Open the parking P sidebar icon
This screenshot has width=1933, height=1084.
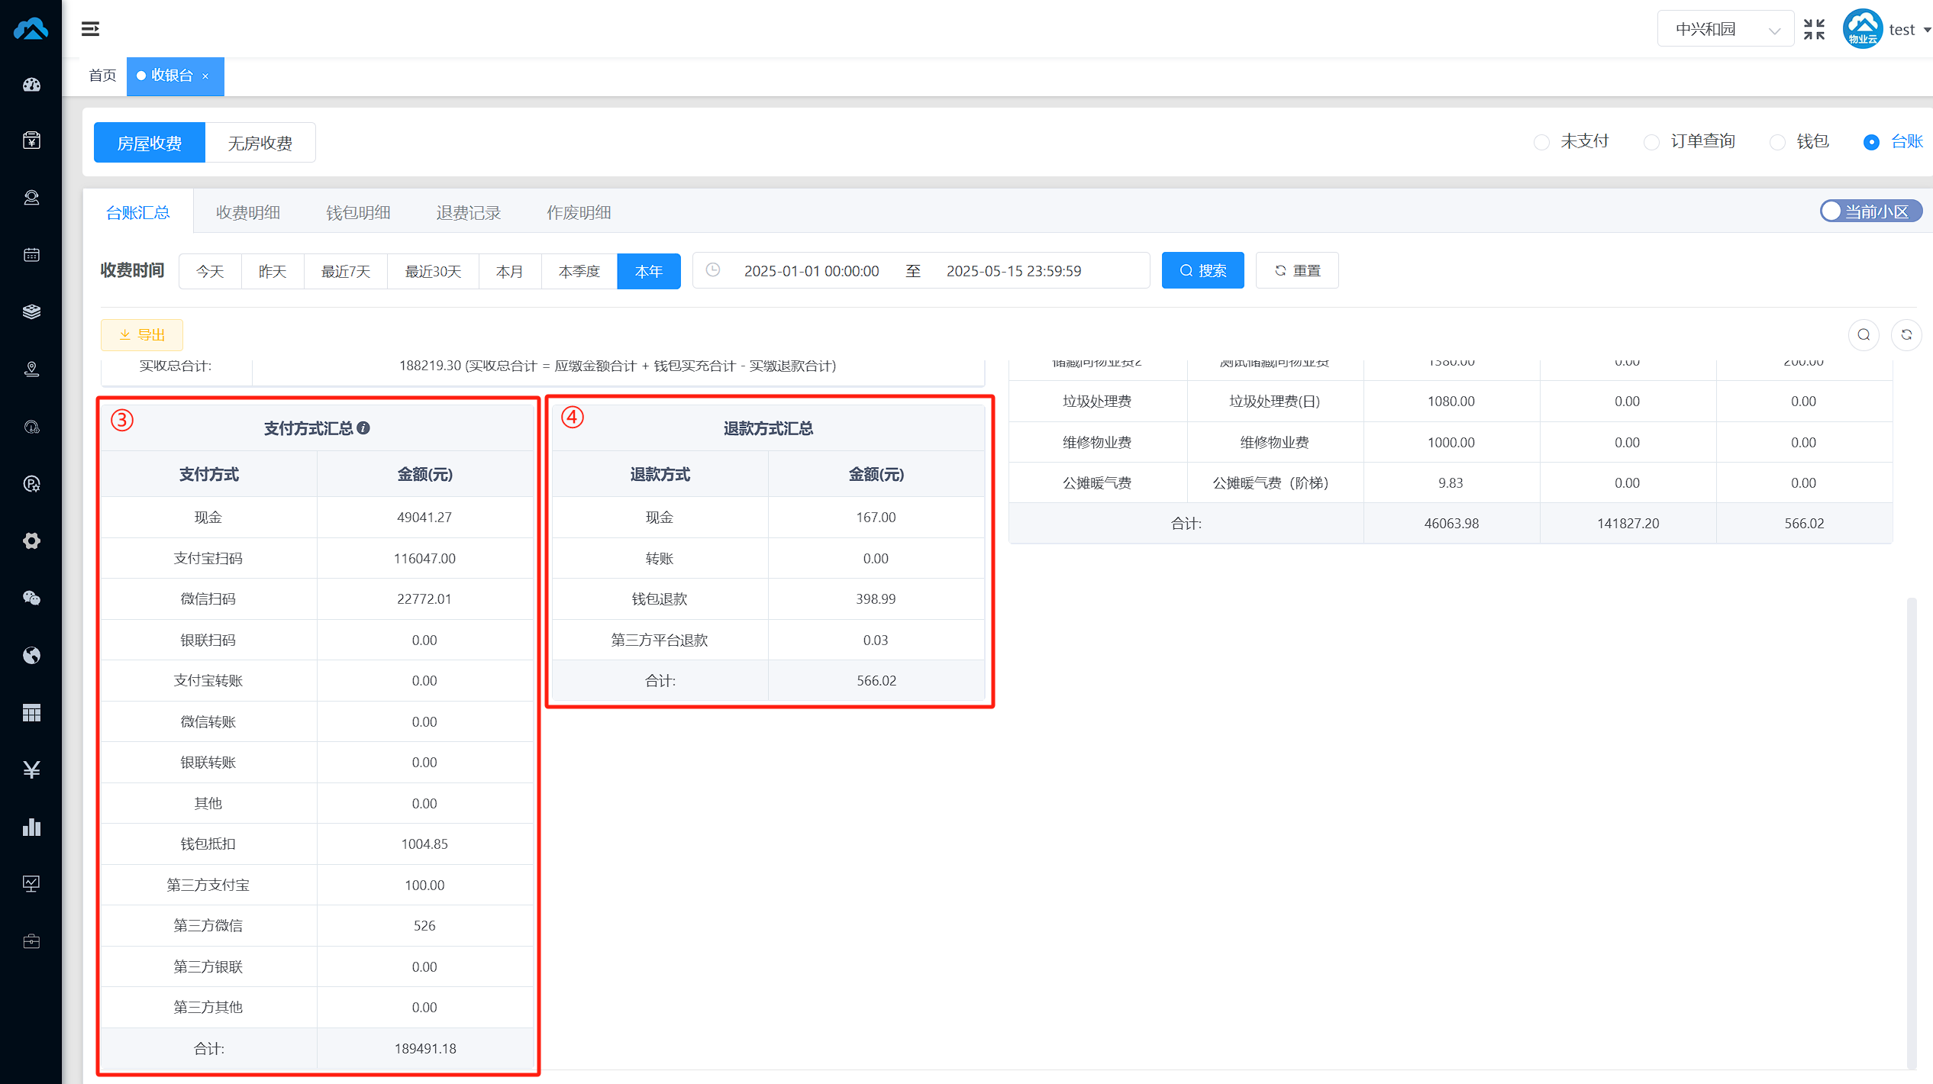coord(31,484)
